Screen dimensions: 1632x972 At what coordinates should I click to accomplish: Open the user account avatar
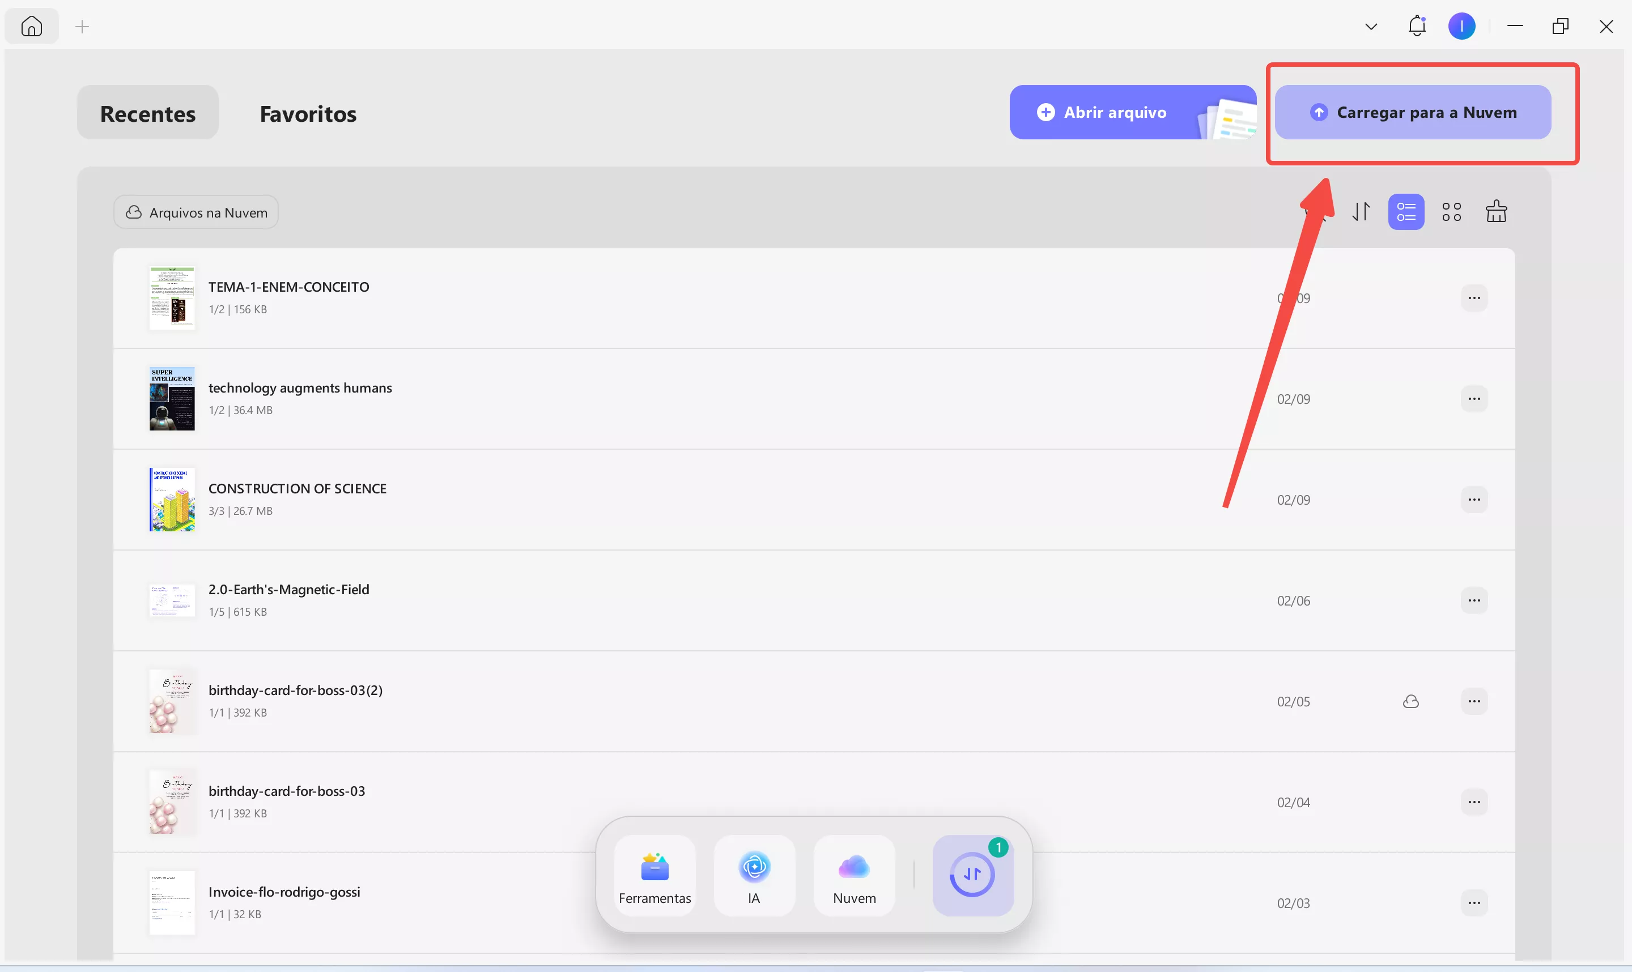click(x=1461, y=26)
